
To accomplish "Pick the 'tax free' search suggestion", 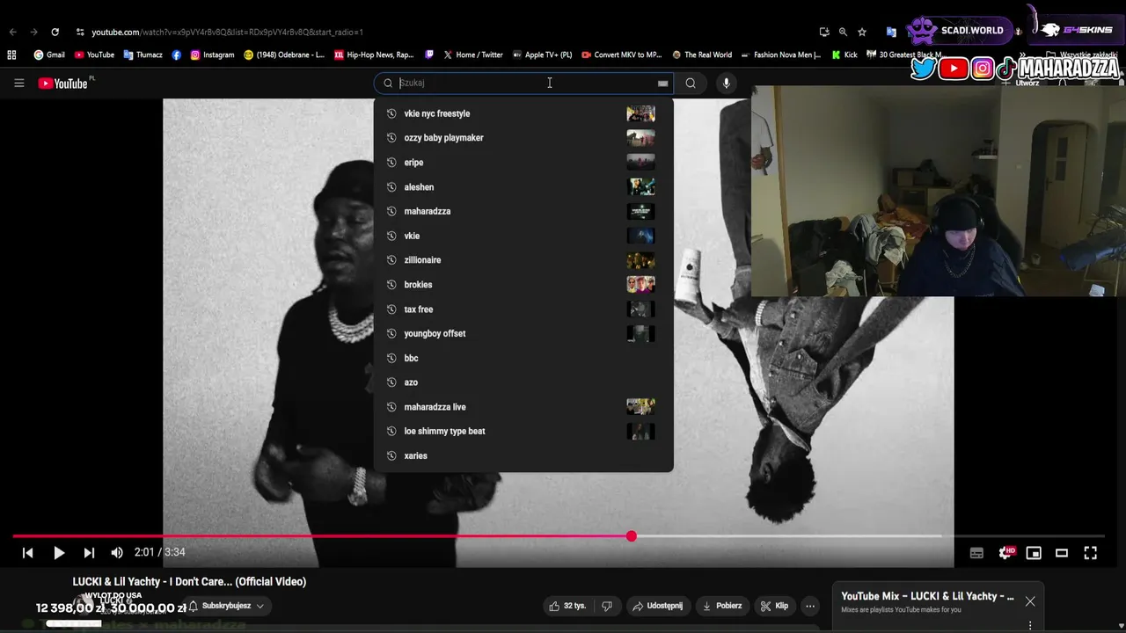I will 523,309.
